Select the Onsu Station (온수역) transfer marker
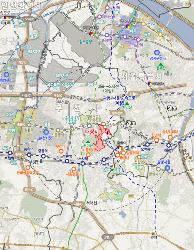Viewport: 194px width, 250px height. pyautogui.click(x=119, y=147)
